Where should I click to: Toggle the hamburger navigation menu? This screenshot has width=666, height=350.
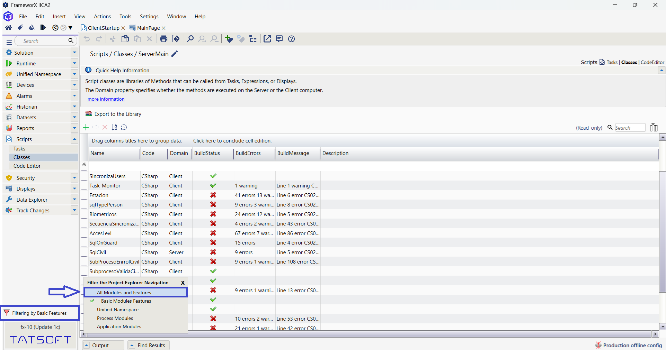(9, 42)
